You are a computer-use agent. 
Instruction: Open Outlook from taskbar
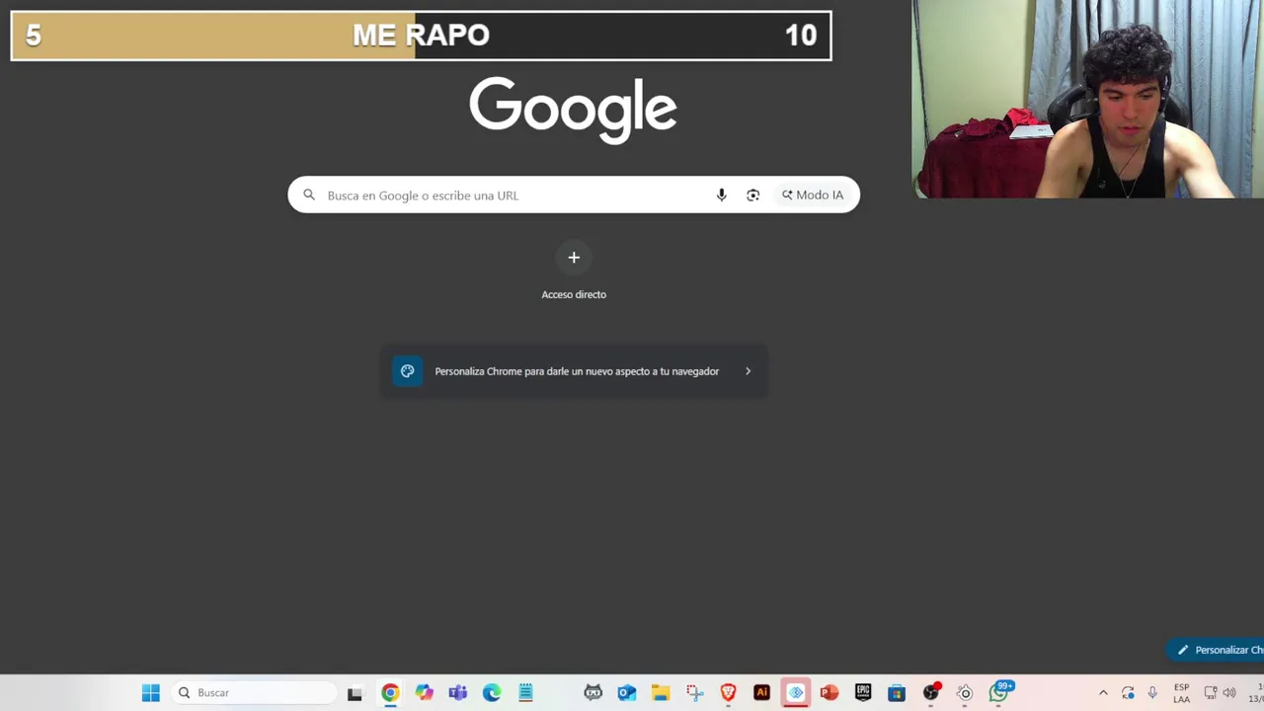tap(626, 693)
